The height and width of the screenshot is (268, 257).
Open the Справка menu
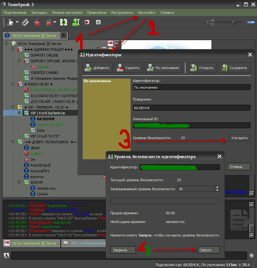(x=167, y=13)
